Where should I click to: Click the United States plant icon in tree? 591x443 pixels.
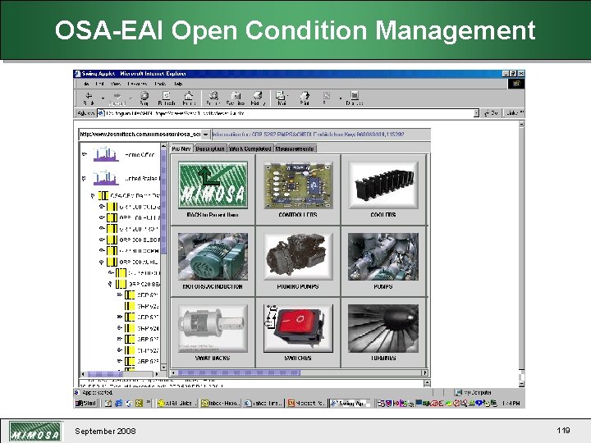(106, 178)
